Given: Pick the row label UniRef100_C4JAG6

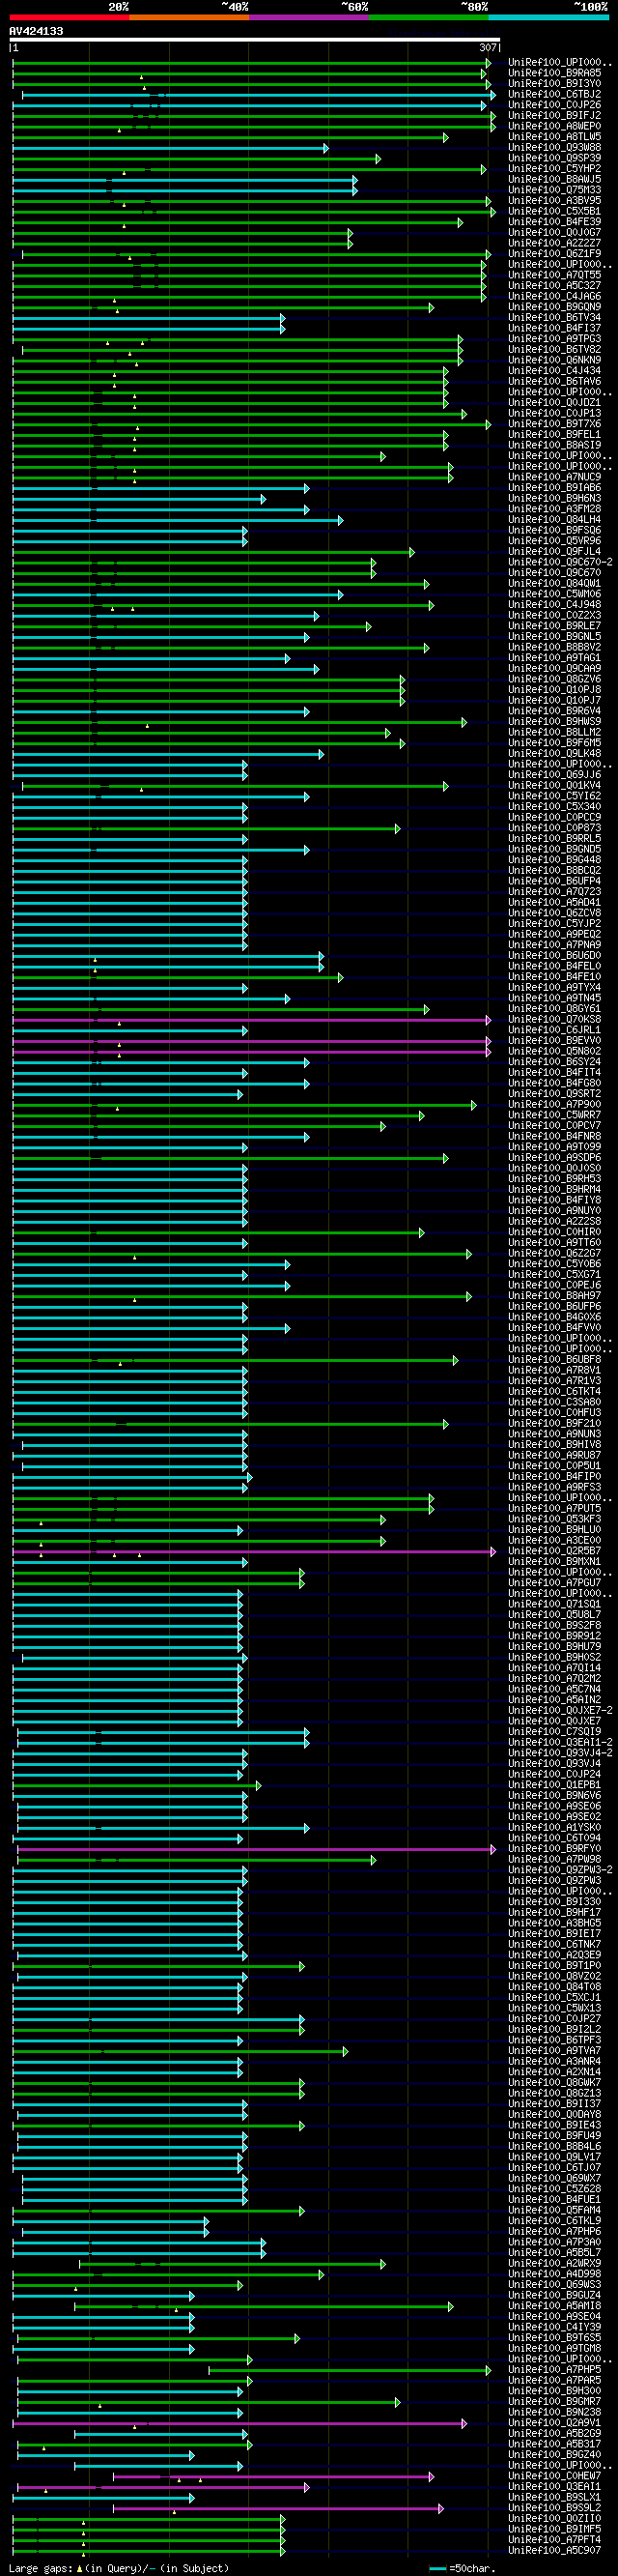Looking at the screenshot, I should click(554, 297).
